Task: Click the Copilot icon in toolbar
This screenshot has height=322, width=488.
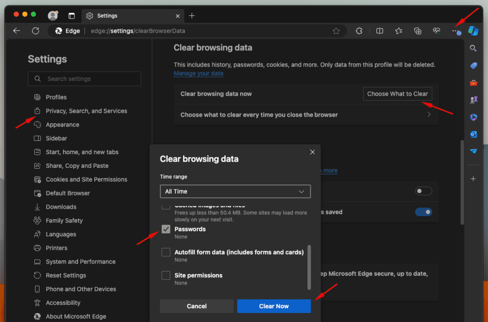Action: tap(473, 31)
